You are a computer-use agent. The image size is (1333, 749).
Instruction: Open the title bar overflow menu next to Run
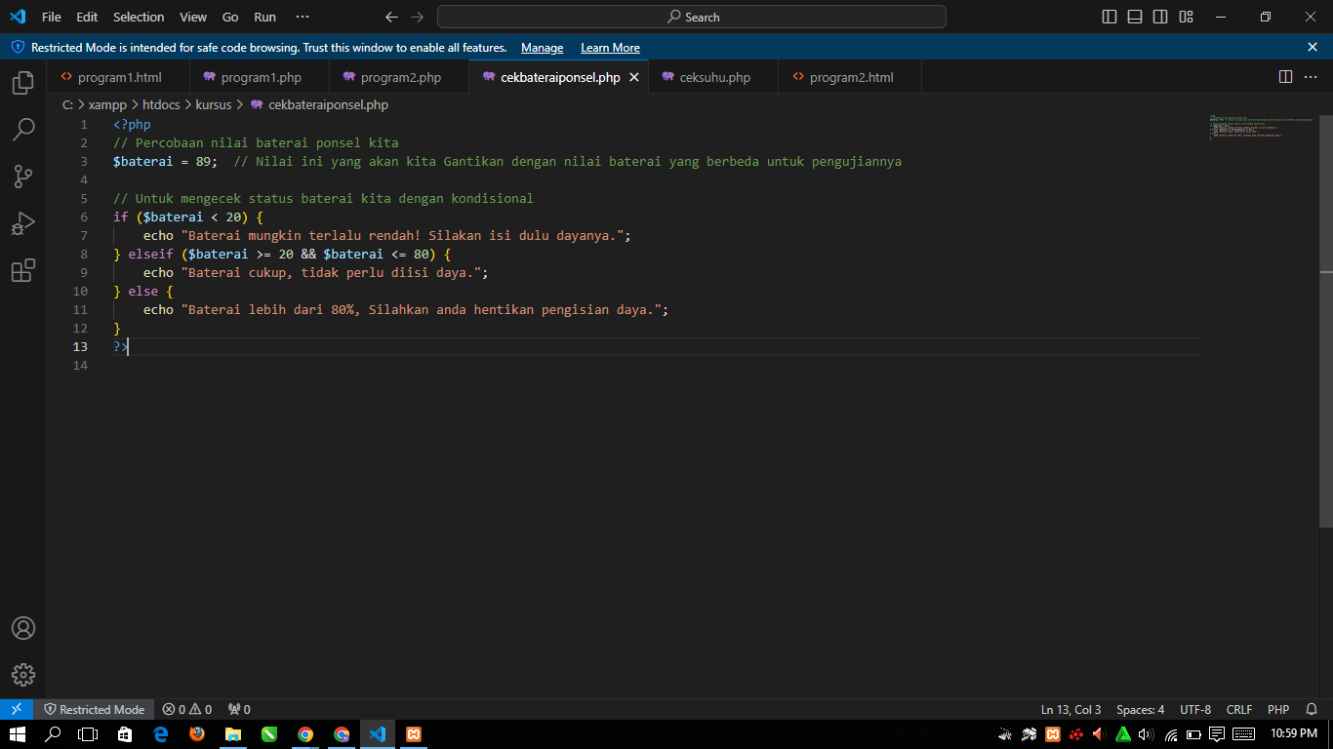(303, 17)
